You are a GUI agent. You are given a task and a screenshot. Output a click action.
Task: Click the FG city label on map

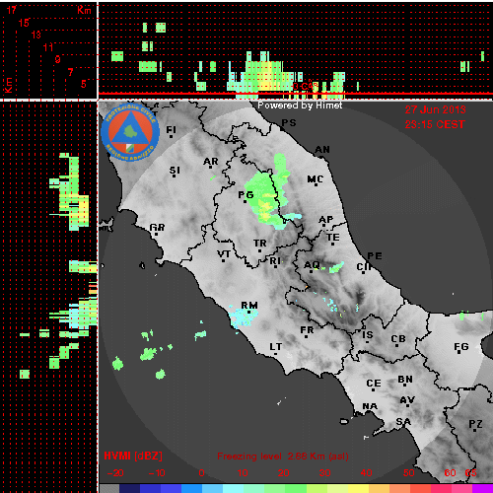[x=460, y=346]
